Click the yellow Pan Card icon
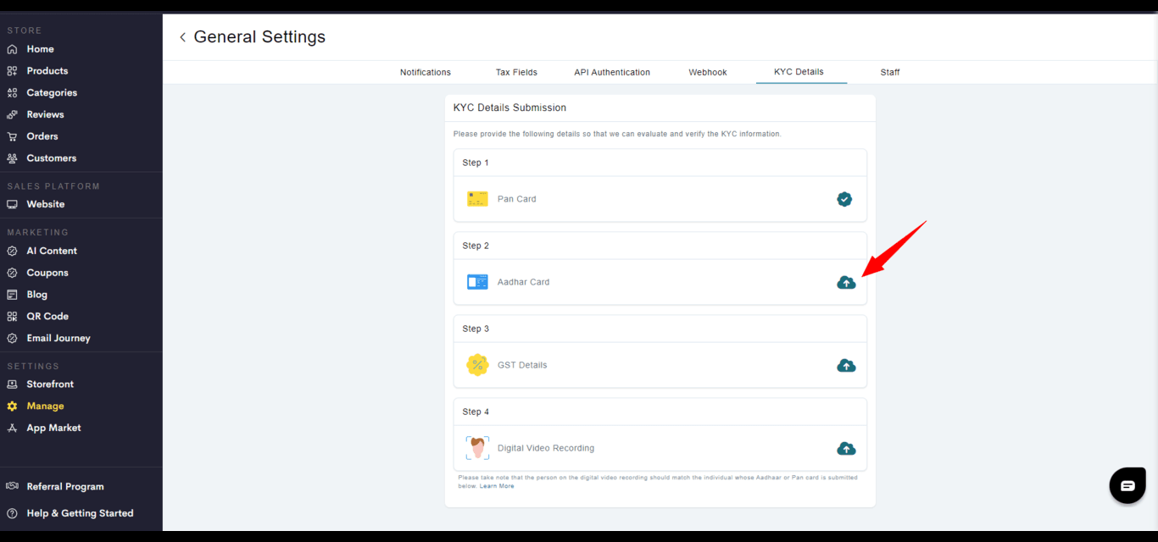This screenshot has height=542, width=1158. click(x=477, y=199)
